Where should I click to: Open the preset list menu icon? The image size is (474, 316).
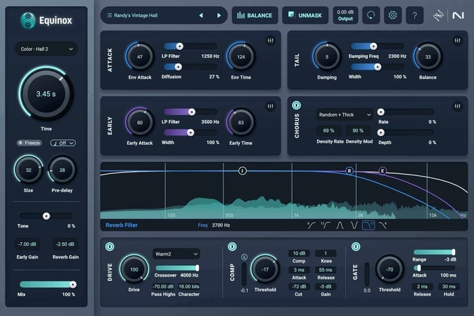pyautogui.click(x=110, y=16)
